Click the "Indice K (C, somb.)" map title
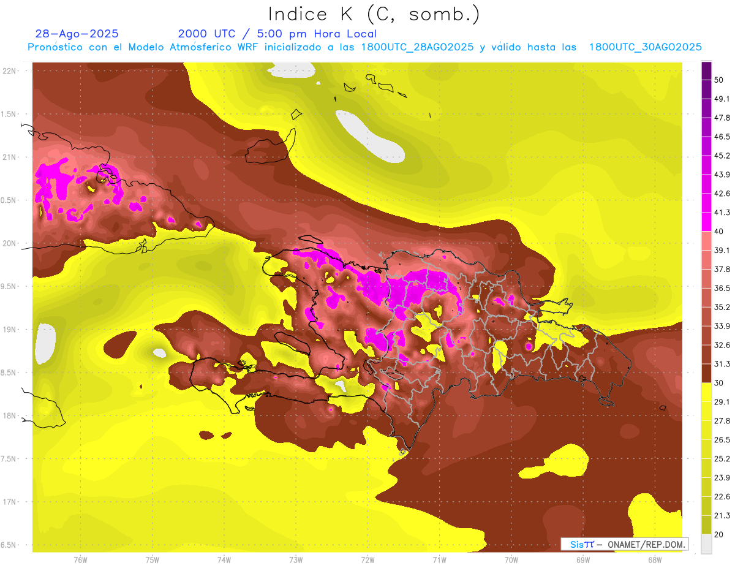Viewport: 735px width, 568px height. tap(374, 14)
